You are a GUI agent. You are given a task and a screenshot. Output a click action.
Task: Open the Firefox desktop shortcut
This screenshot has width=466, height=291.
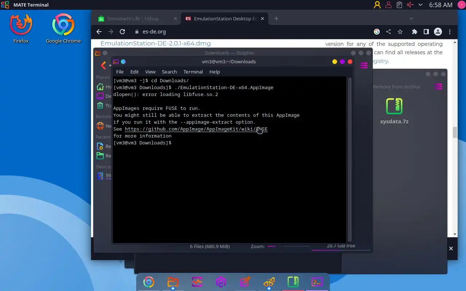21,28
